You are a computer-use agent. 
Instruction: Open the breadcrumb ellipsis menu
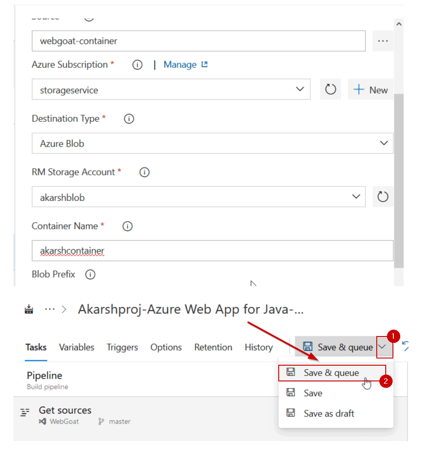pyautogui.click(x=49, y=310)
